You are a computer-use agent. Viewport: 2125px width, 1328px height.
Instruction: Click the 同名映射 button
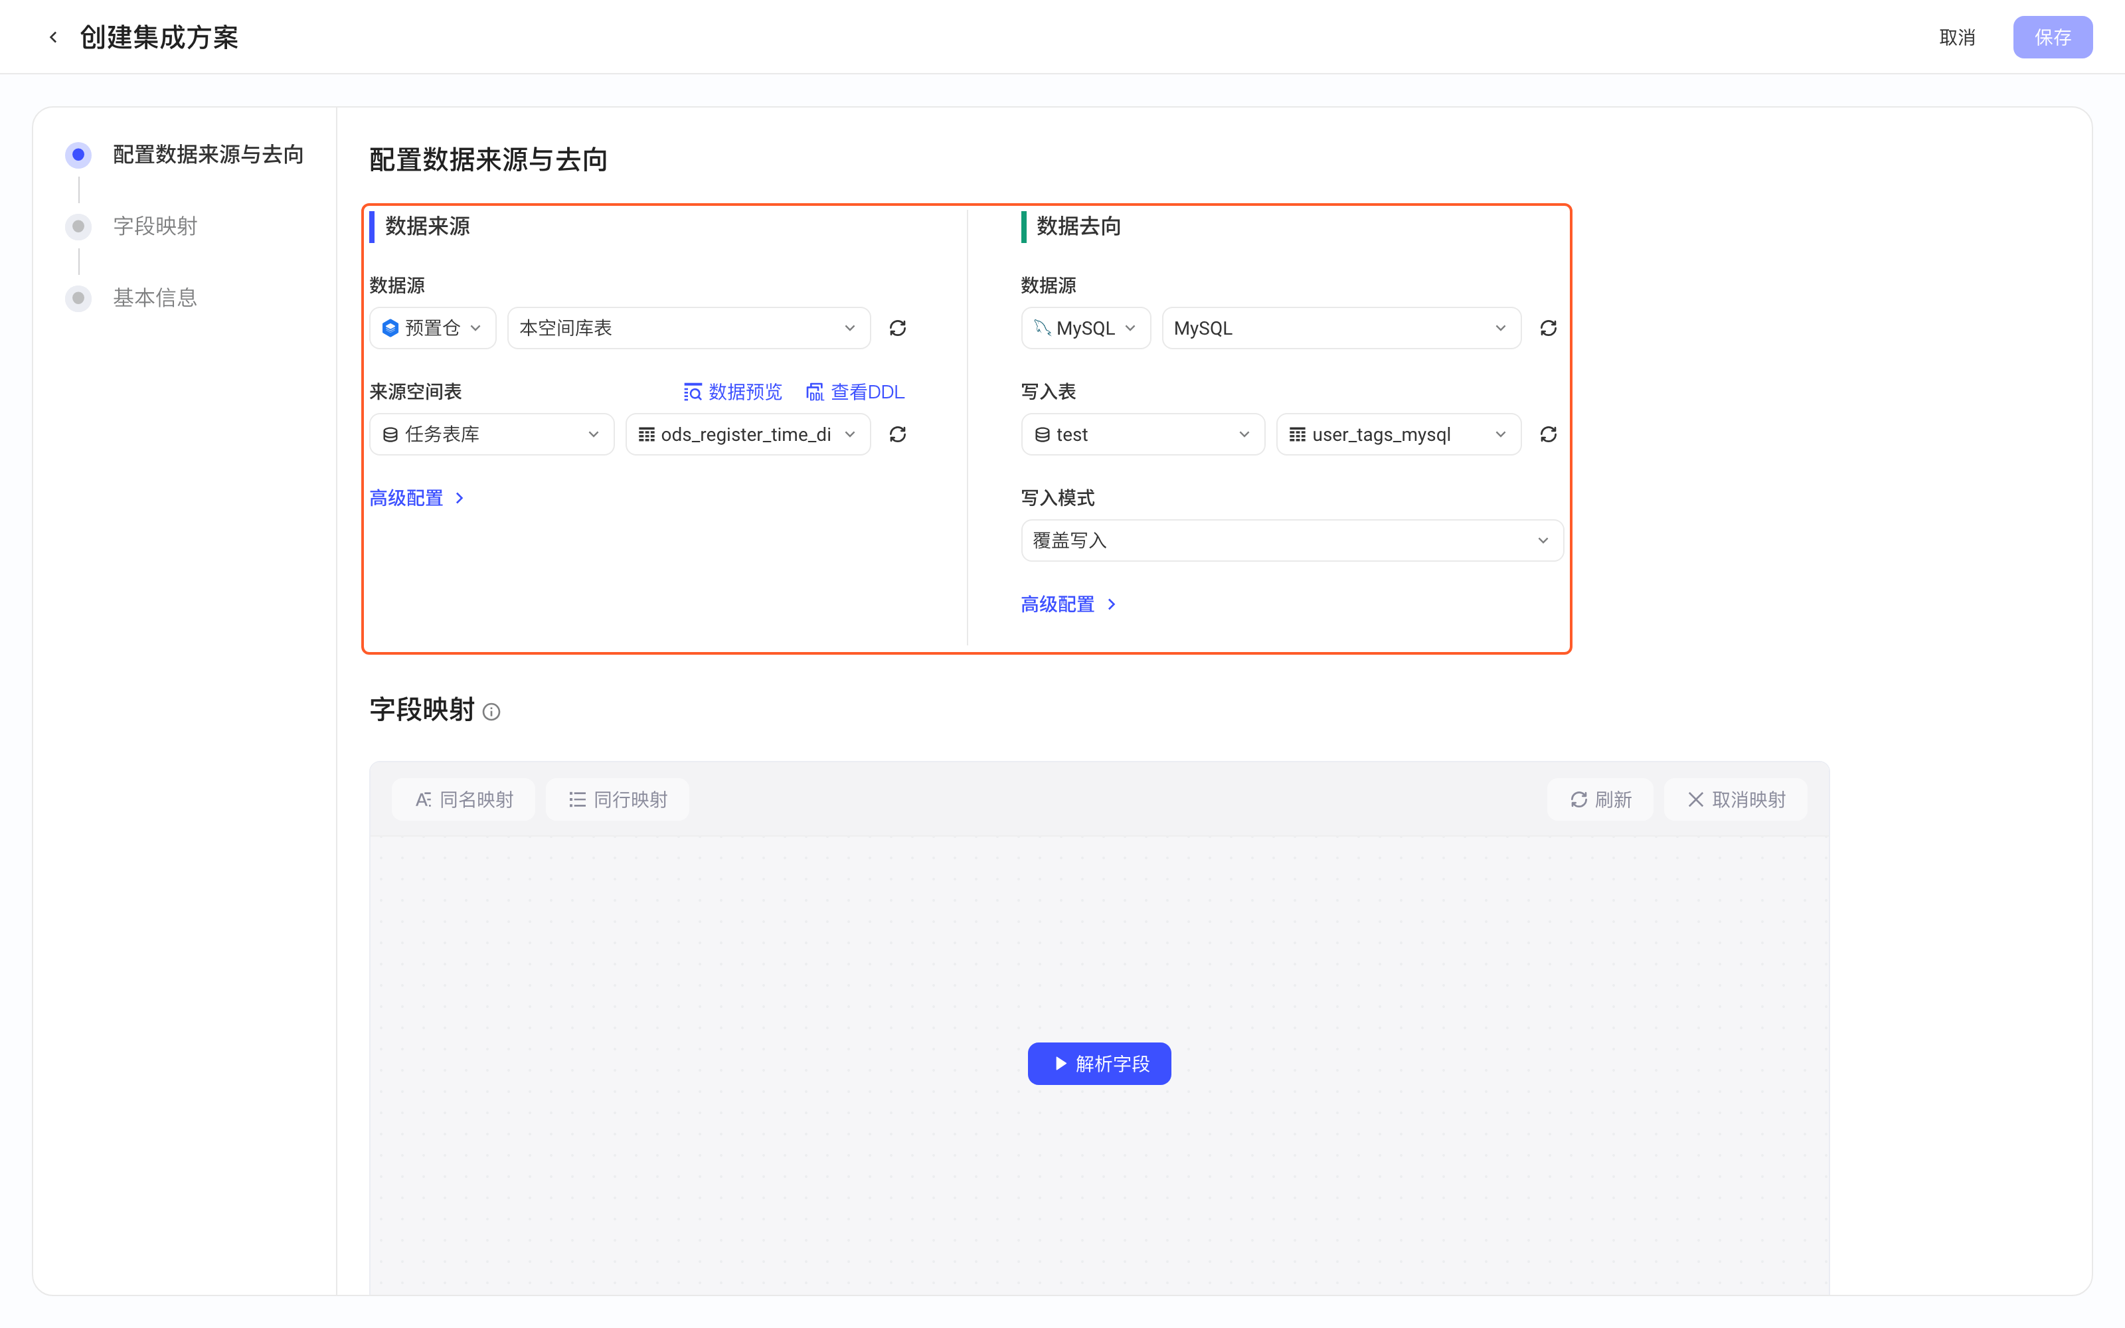(464, 799)
